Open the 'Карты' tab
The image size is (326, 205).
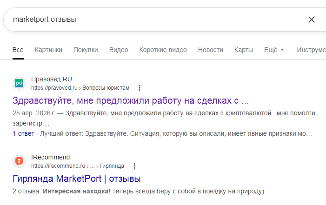[x=244, y=50]
